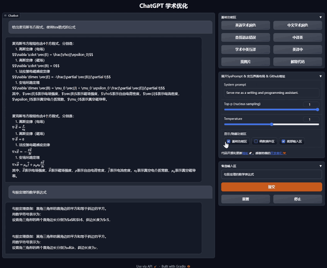
Task: Collapse the 备选输入区 panel arrow
Action: [321, 166]
